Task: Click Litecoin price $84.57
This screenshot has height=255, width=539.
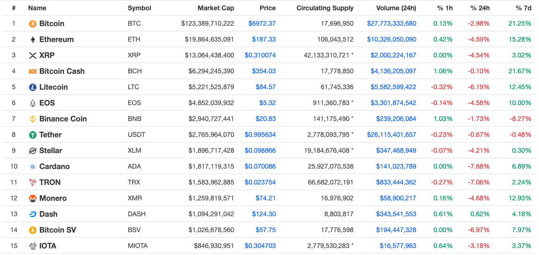Action: point(266,87)
